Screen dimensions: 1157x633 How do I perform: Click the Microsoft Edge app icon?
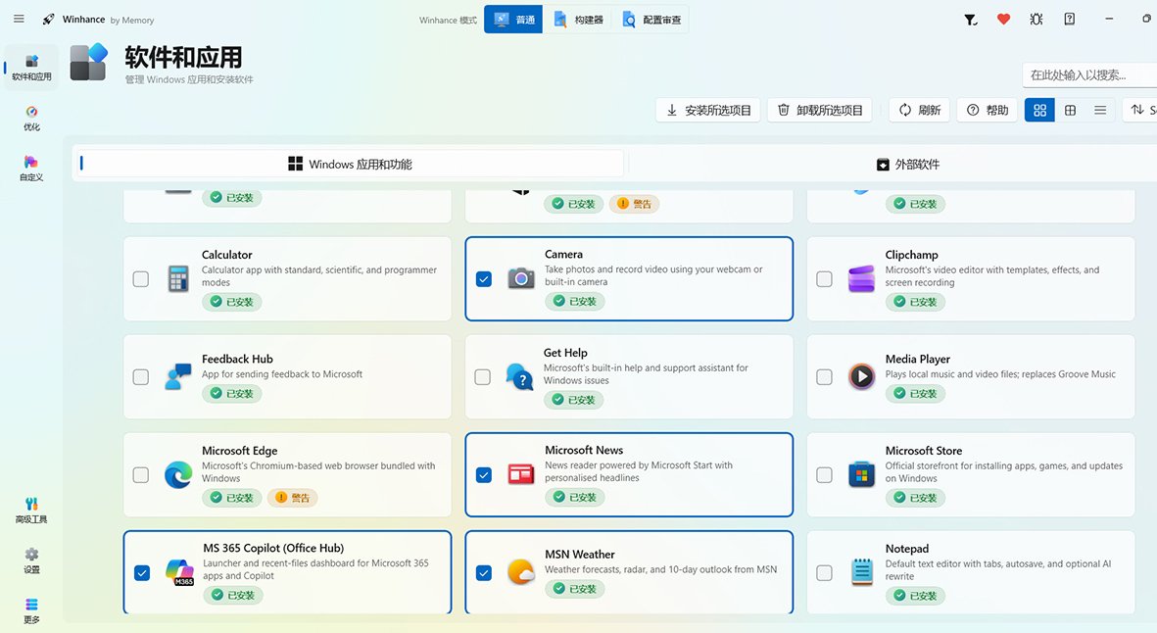point(178,475)
